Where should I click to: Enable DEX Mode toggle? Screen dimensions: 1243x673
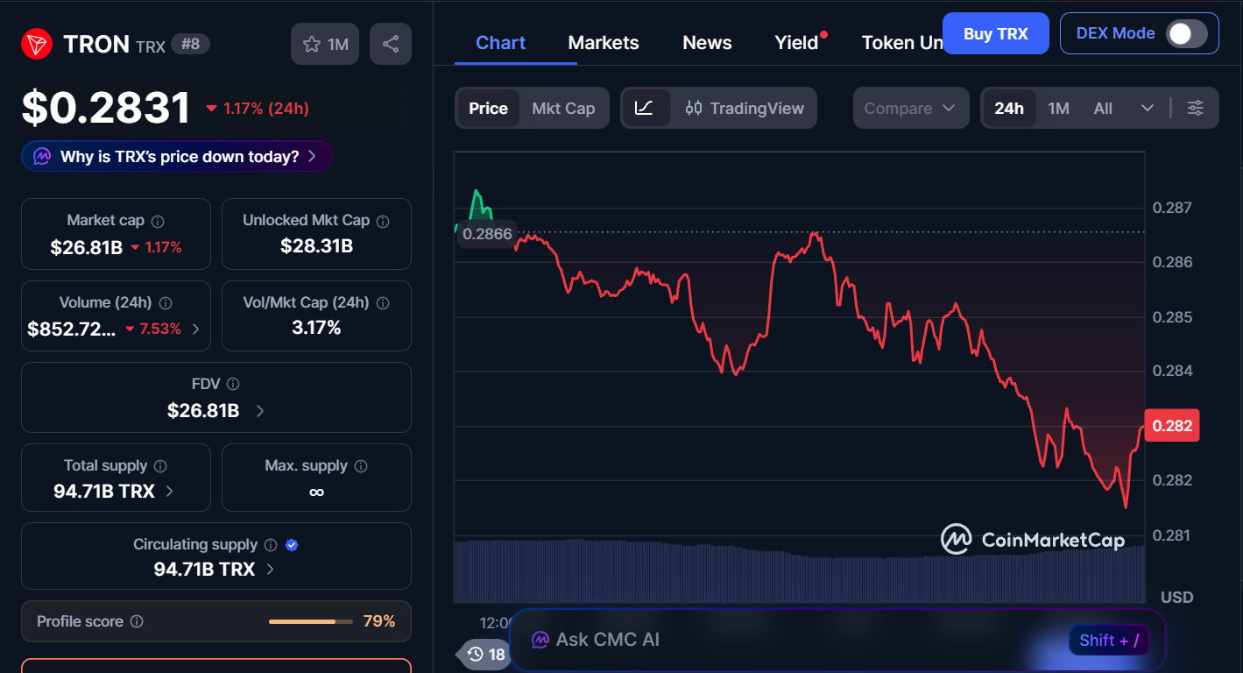pos(1186,32)
